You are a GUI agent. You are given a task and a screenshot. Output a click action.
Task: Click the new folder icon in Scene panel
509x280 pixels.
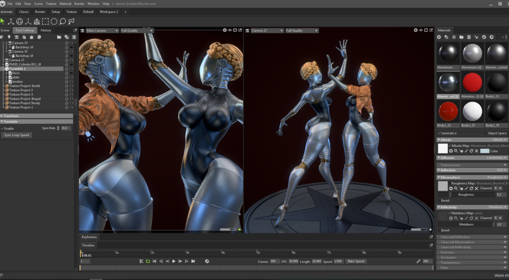59,37
